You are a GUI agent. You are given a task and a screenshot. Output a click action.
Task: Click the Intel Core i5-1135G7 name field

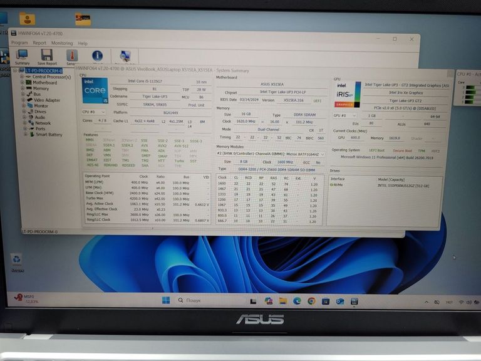[145, 81]
